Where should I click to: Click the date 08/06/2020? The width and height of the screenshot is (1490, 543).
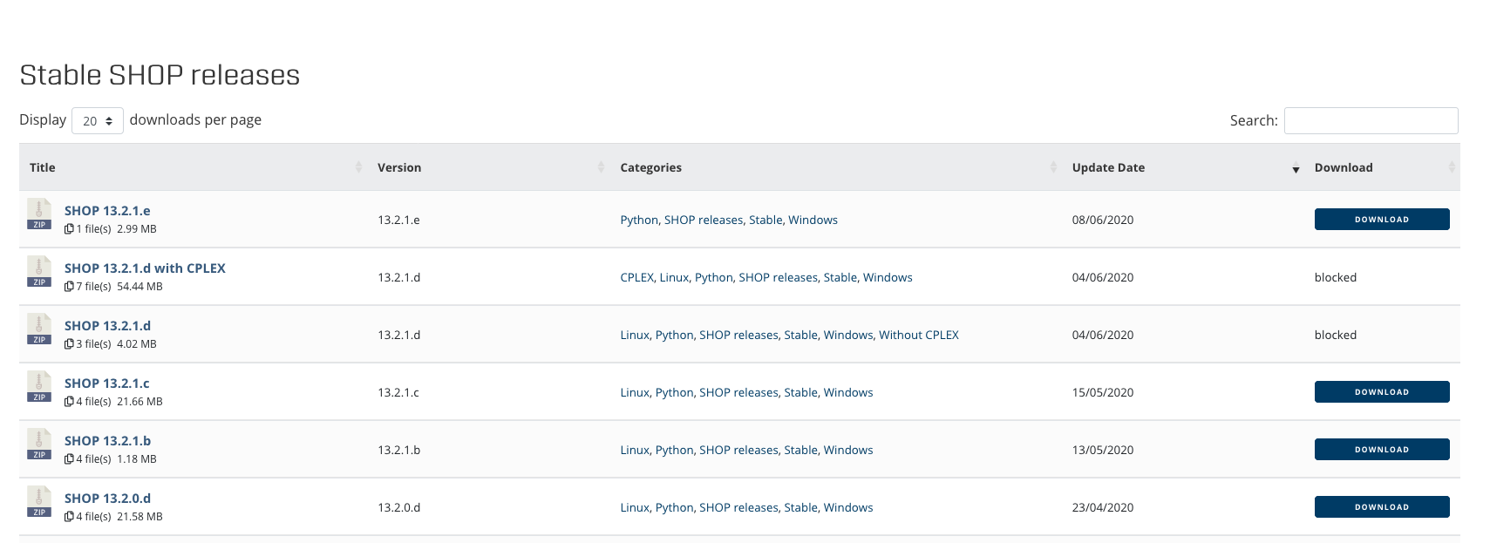(1103, 221)
